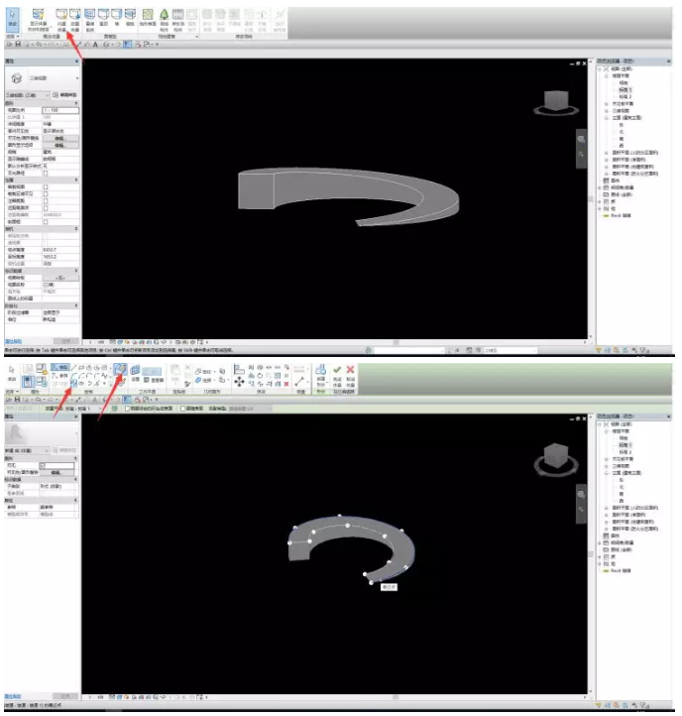Open Show Mass by View Settings in upper ribbon
The image size is (682, 716).
pyautogui.click(x=38, y=20)
